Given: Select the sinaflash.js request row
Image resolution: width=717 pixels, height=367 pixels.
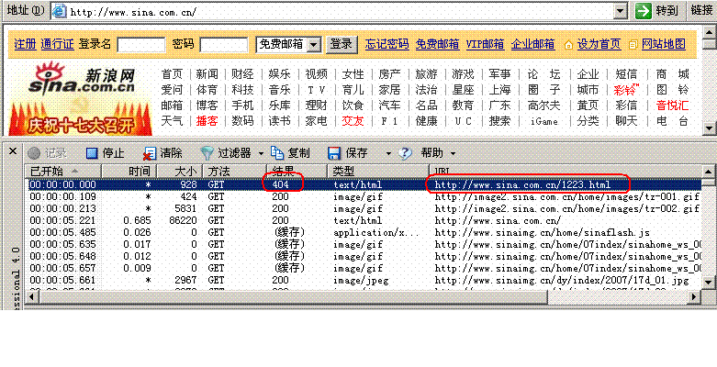Looking at the screenshot, I should 364,232.
